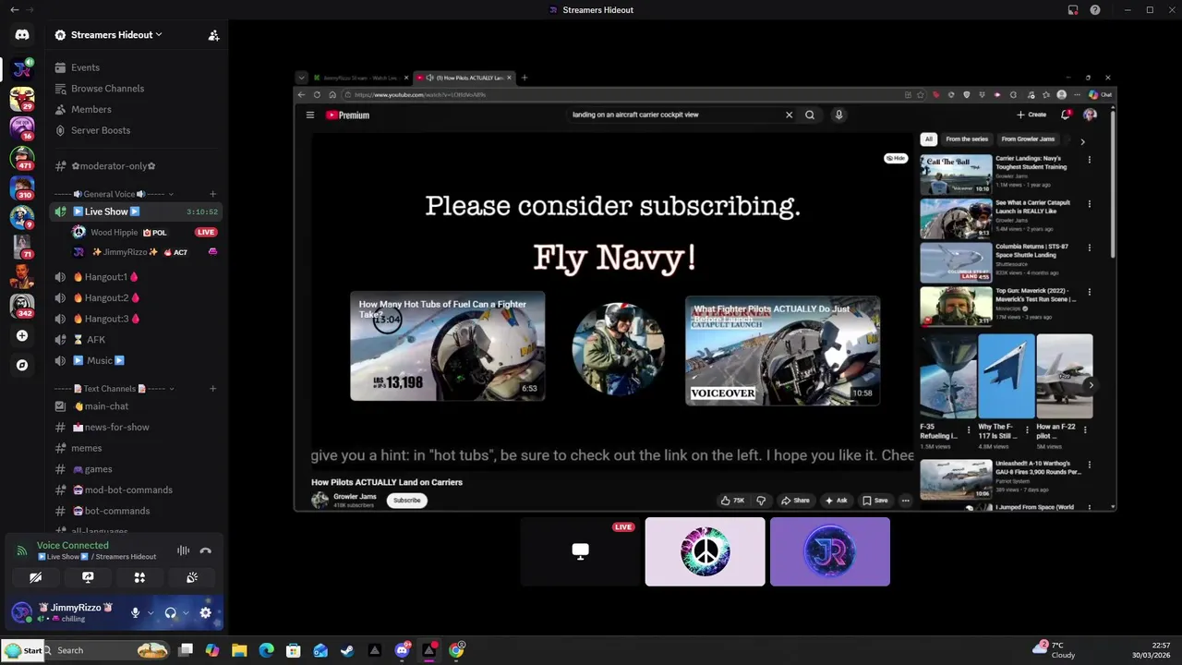Select the LIVE screen-share tile
Screen dimensions: 1182x665
tap(581, 551)
